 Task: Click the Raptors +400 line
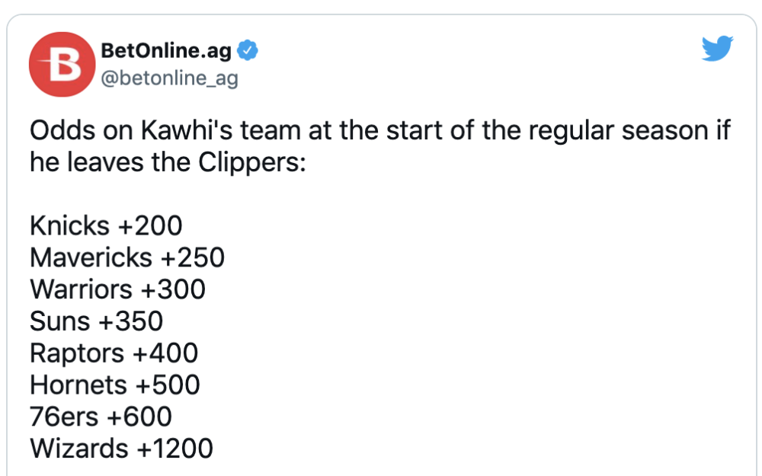tap(114, 353)
